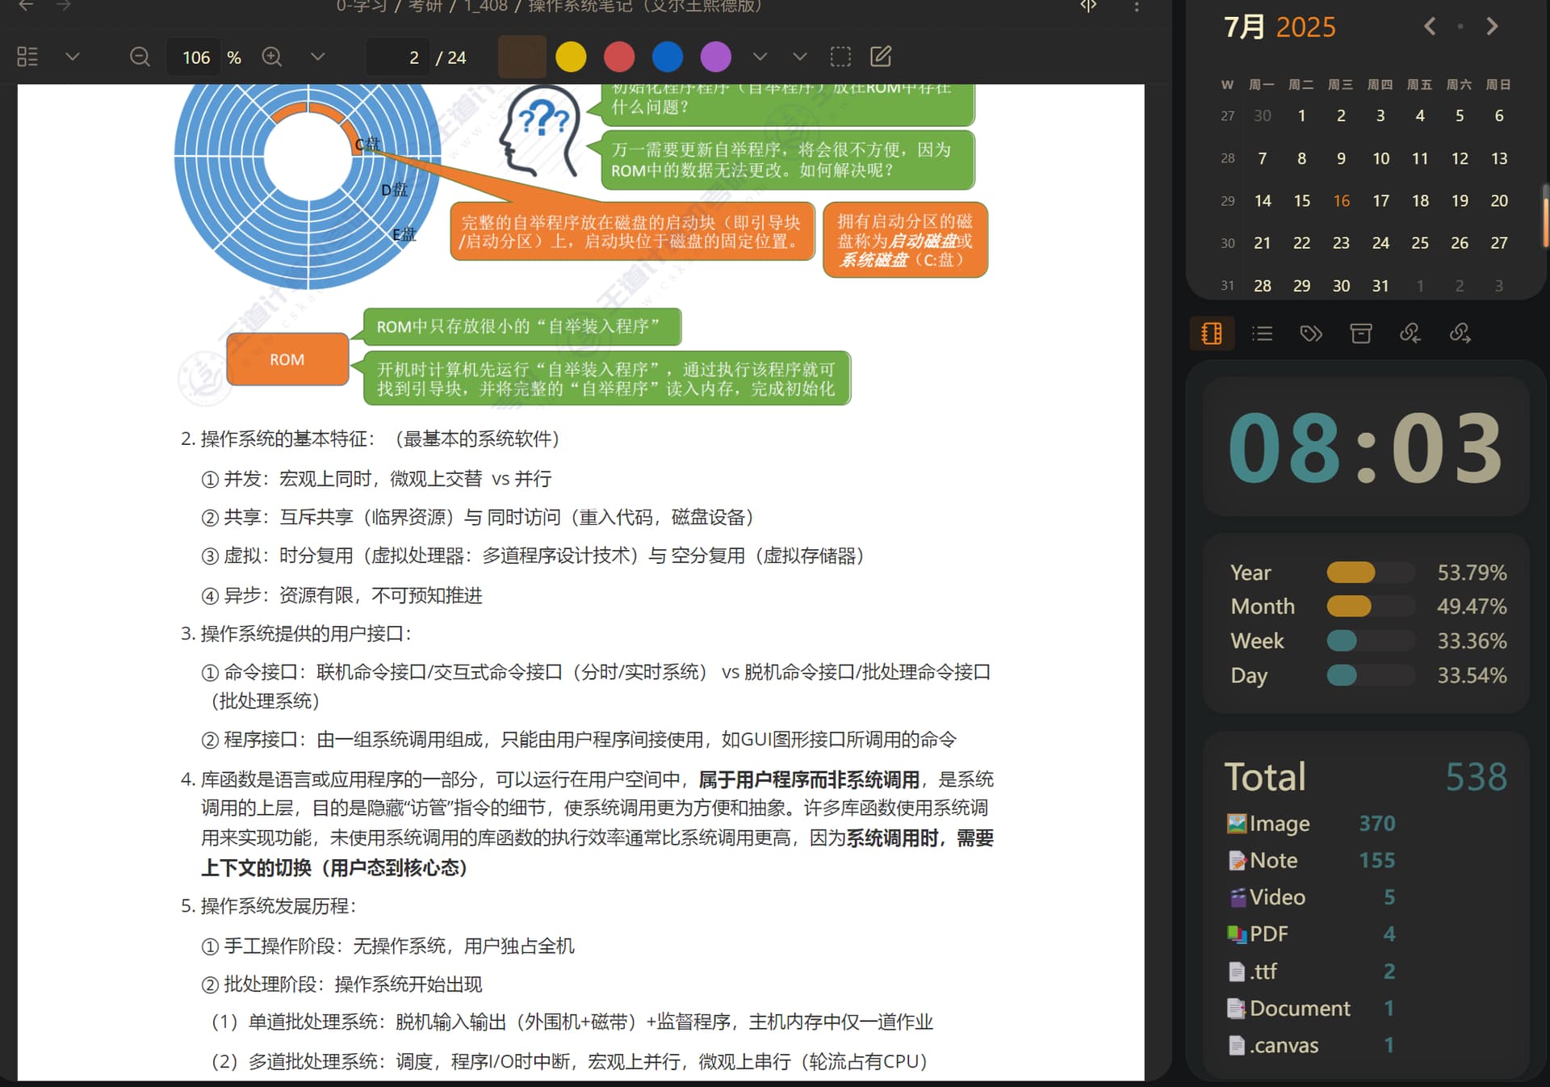Expand more highlight colors dropdown
1550x1087 pixels.
pyautogui.click(x=760, y=57)
